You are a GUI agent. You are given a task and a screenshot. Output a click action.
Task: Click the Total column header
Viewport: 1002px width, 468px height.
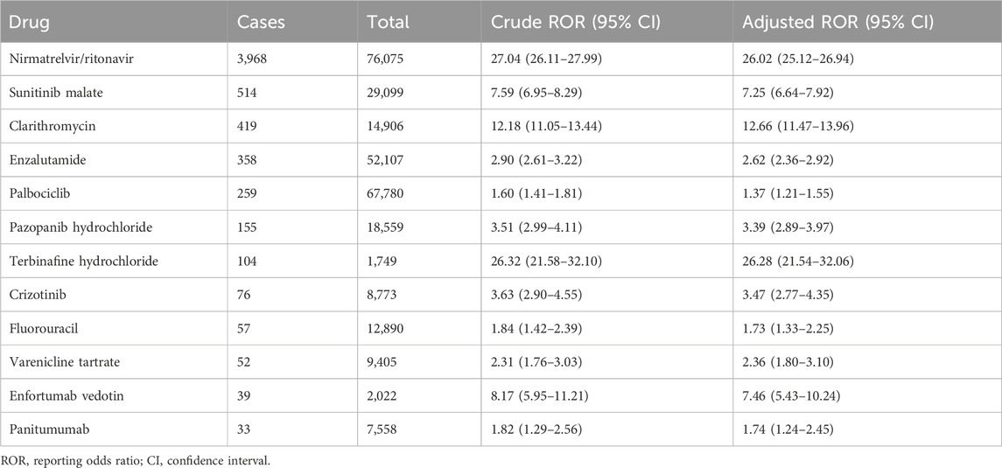coord(388,23)
